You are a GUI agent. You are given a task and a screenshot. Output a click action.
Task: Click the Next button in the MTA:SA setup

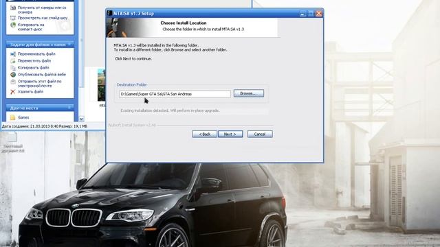point(230,134)
